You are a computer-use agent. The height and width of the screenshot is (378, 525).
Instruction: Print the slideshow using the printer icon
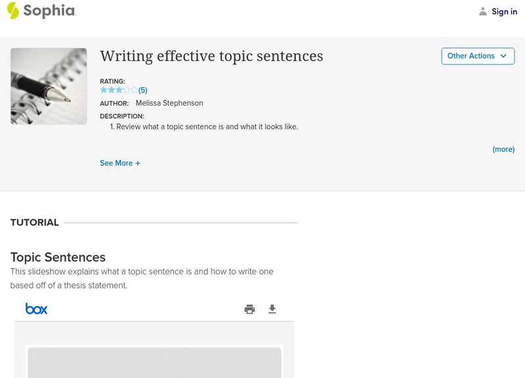(x=249, y=309)
